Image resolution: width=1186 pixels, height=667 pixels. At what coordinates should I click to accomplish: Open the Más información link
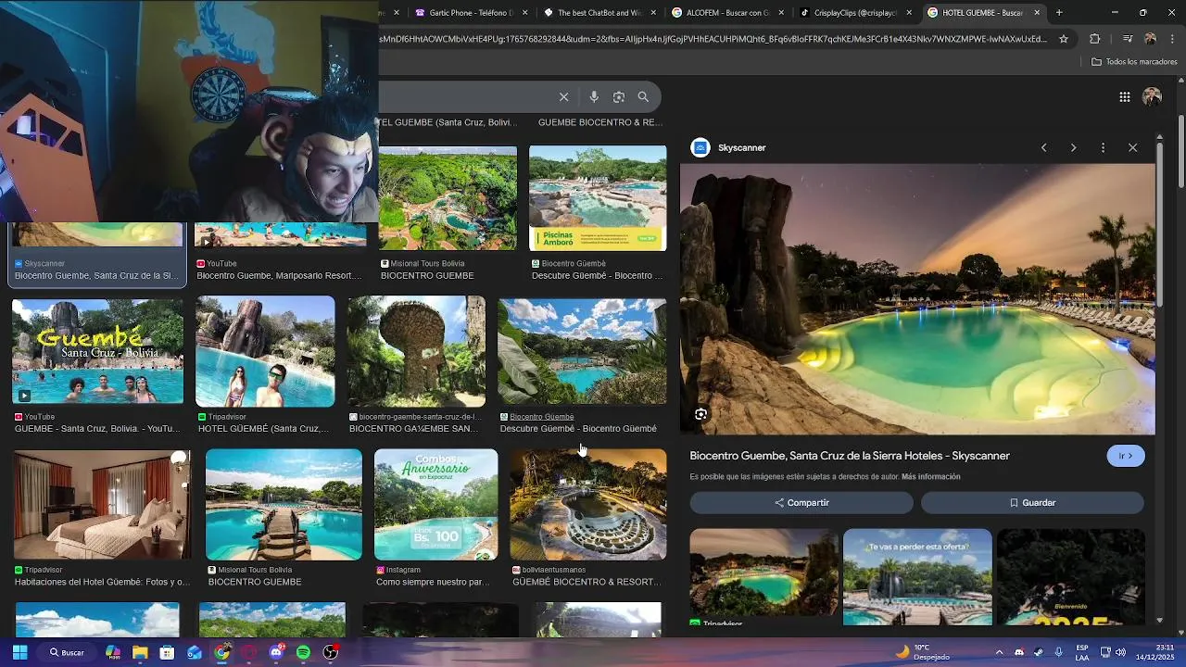[x=930, y=477]
